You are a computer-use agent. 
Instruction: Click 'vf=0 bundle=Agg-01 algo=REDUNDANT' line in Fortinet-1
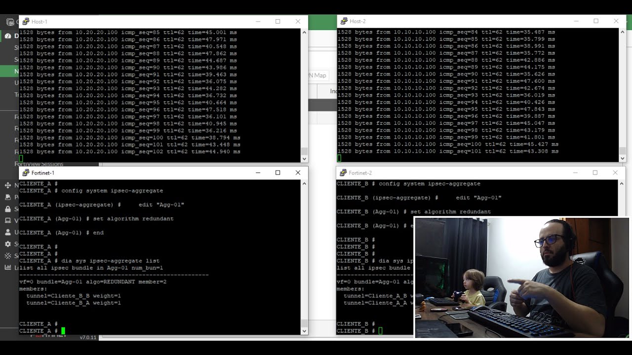click(93, 282)
